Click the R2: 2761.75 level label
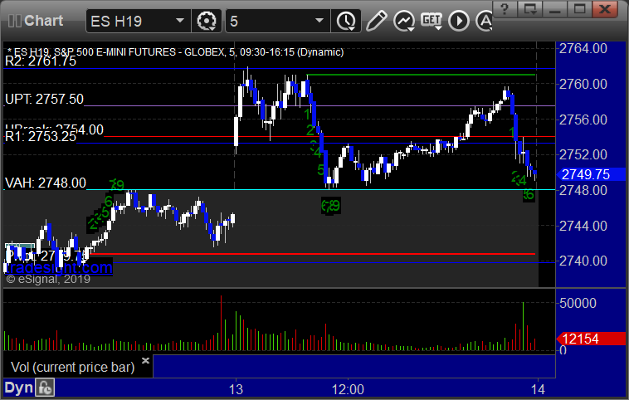The height and width of the screenshot is (400, 629). pyautogui.click(x=41, y=61)
